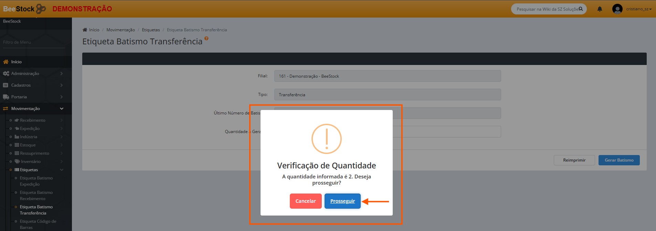Click the Portaria truck icon in sidebar

(x=6, y=97)
